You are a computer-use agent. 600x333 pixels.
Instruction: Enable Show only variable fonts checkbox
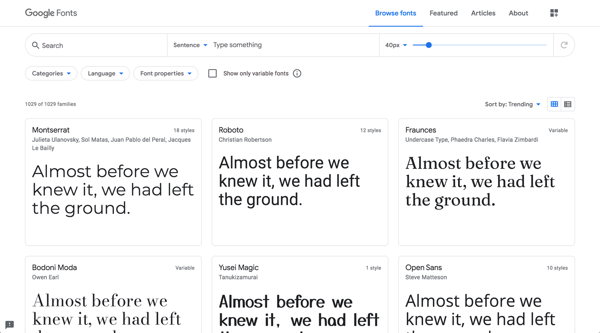click(x=212, y=73)
